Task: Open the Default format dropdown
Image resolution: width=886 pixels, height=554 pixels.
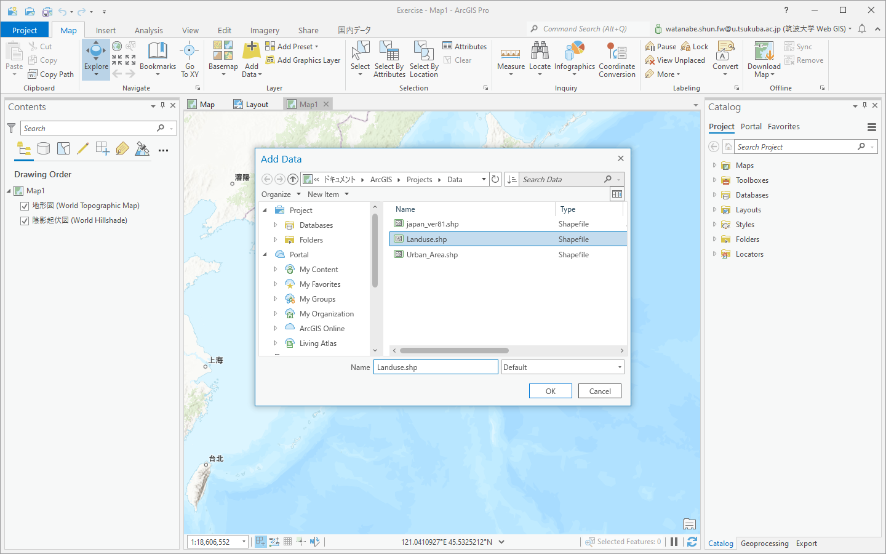Action: 563,367
